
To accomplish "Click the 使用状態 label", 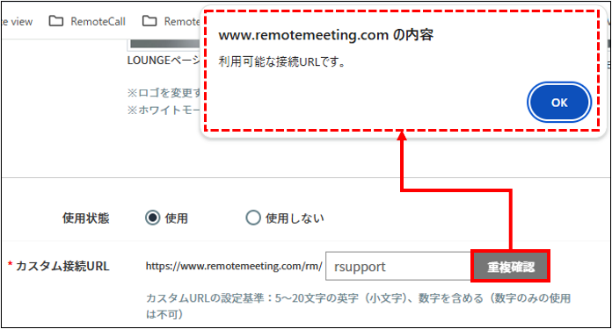I will click(85, 218).
